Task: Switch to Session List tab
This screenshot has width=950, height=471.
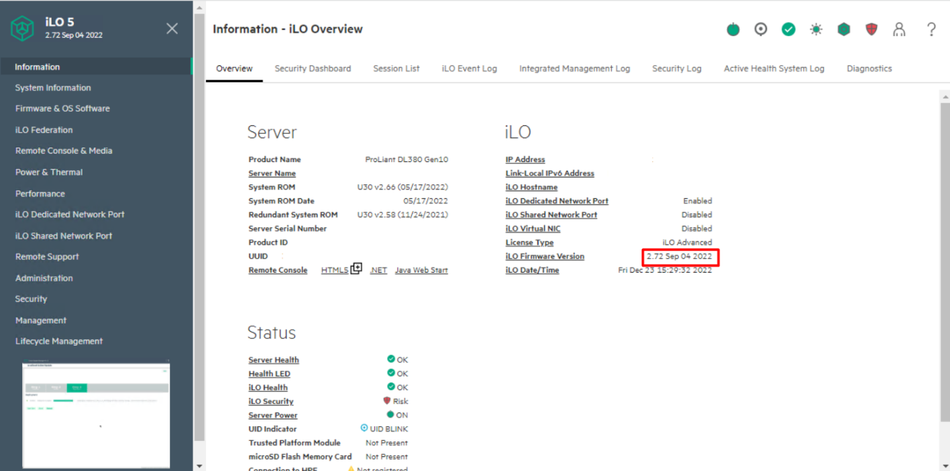Action: pos(397,68)
